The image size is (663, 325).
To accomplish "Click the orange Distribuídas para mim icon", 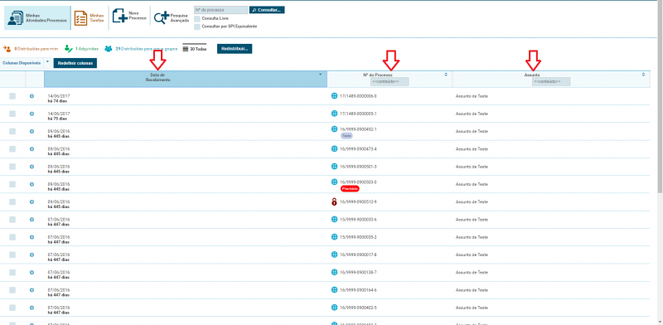I will (x=7, y=49).
